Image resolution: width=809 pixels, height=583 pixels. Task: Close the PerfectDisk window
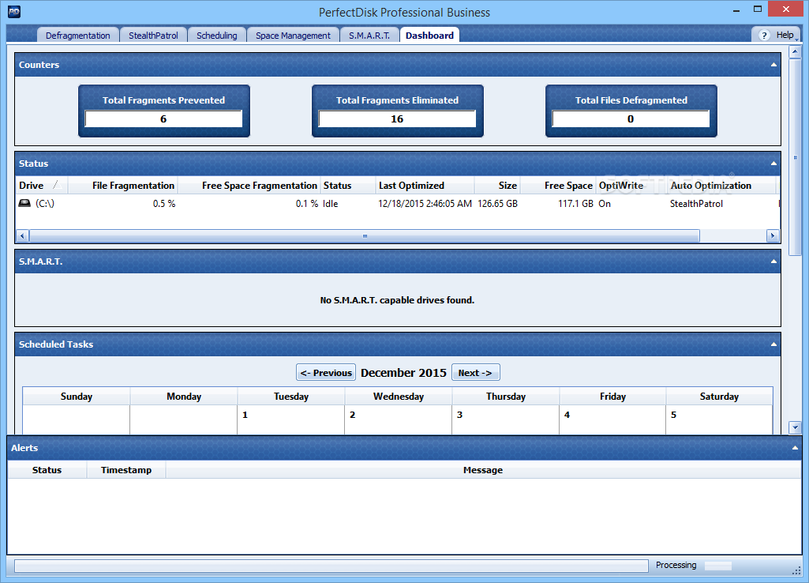click(786, 9)
